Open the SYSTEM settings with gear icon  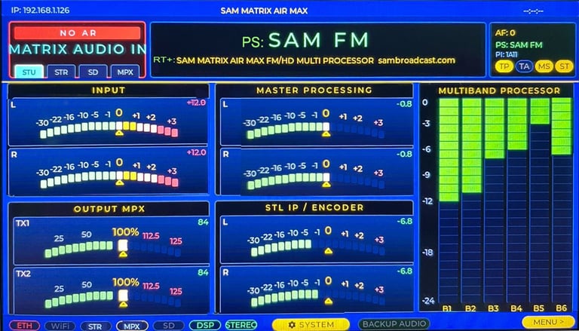click(311, 324)
